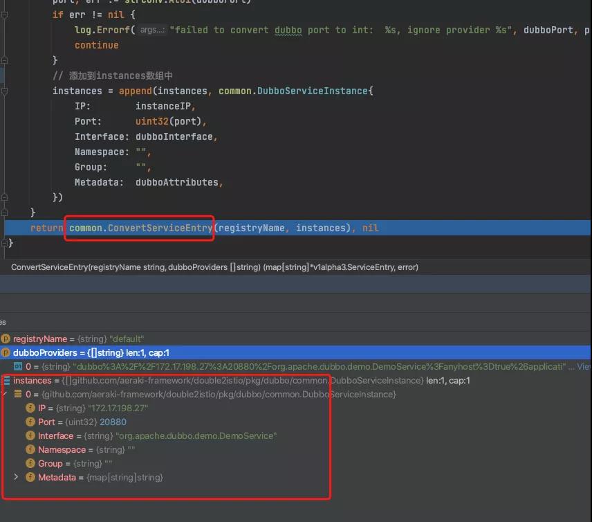Click the field icon beside Port
This screenshot has height=522, width=592.
point(30,422)
